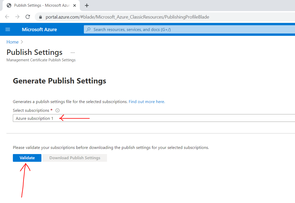The width and height of the screenshot is (295, 203).
Task: Click the Generate Publish Settings heading
Action: point(59,81)
